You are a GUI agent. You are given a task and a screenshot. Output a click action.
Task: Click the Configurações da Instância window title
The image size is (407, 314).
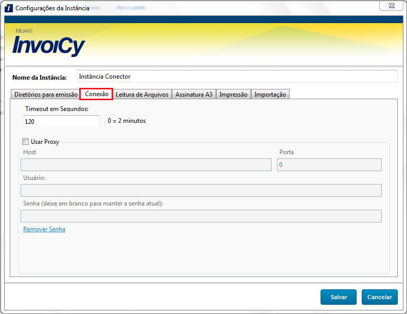click(x=52, y=8)
